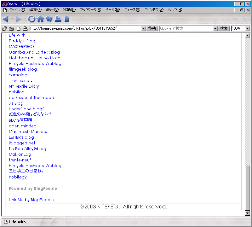The height and width of the screenshot is (227, 252).
Task: Click the Opera logo in title bar
Action: 4,4
